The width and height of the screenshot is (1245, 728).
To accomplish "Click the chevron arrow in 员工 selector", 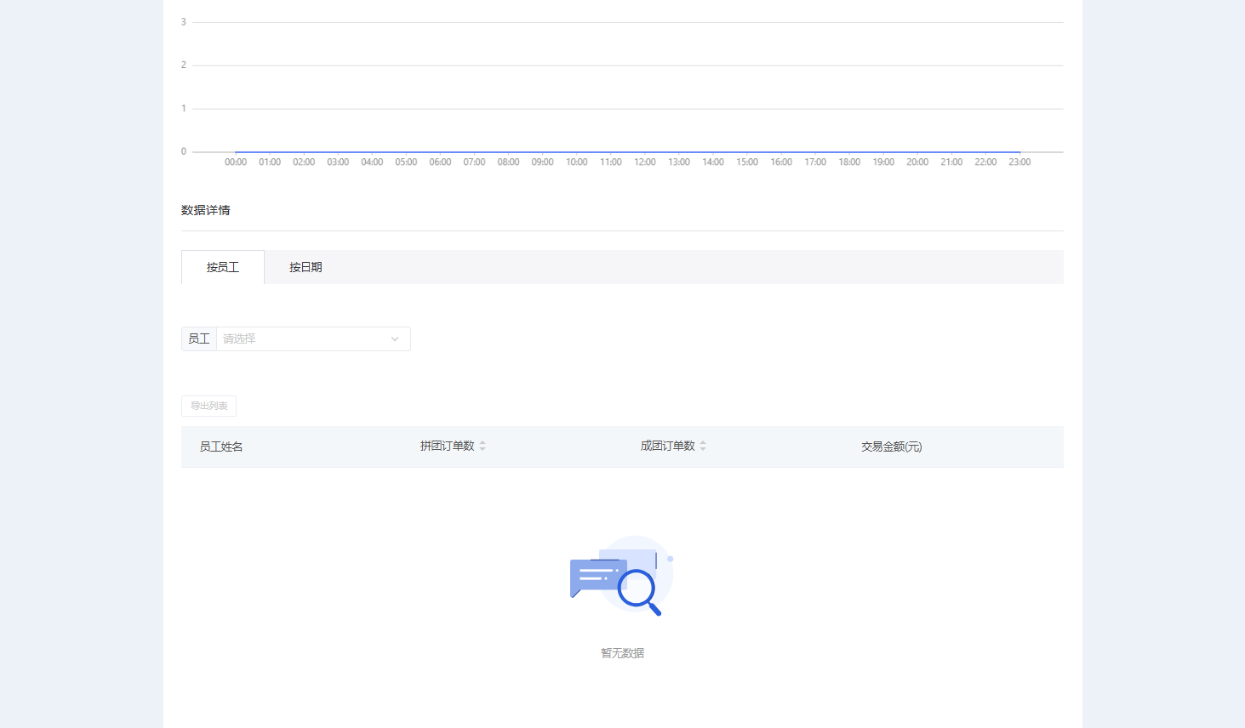I will pyautogui.click(x=395, y=339).
